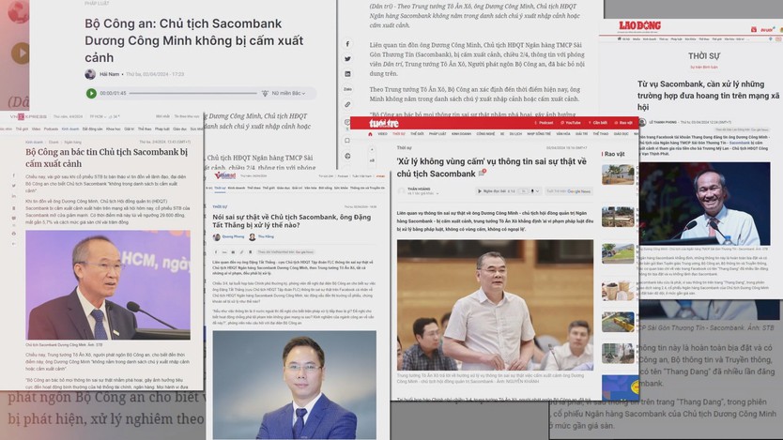Image resolution: width=783 pixels, height=440 pixels.
Task: Click author 'Quang Phong' in VietnamNet article
Action: coord(233,237)
